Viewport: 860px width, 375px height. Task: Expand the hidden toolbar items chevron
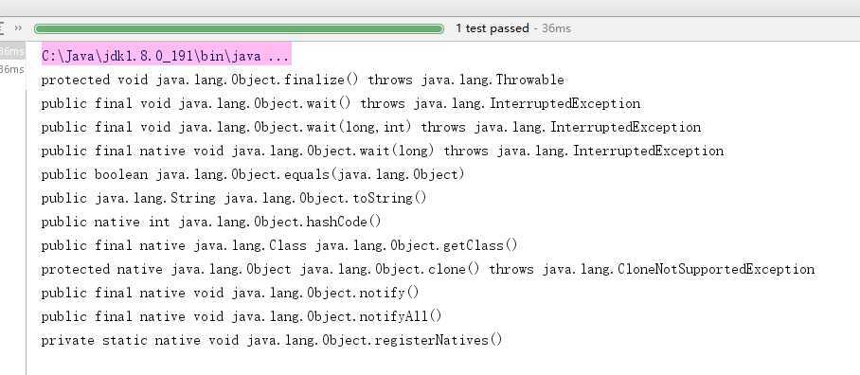[18, 28]
